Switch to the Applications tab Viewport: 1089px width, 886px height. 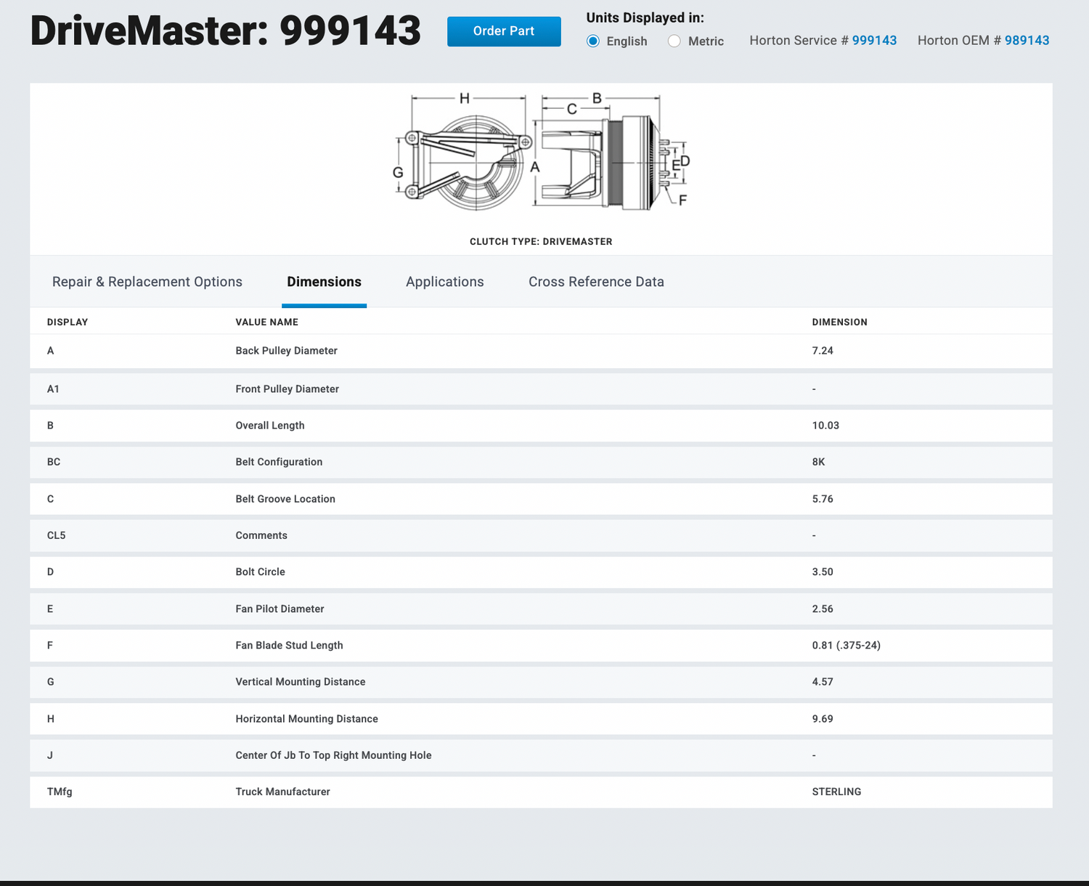pos(445,282)
